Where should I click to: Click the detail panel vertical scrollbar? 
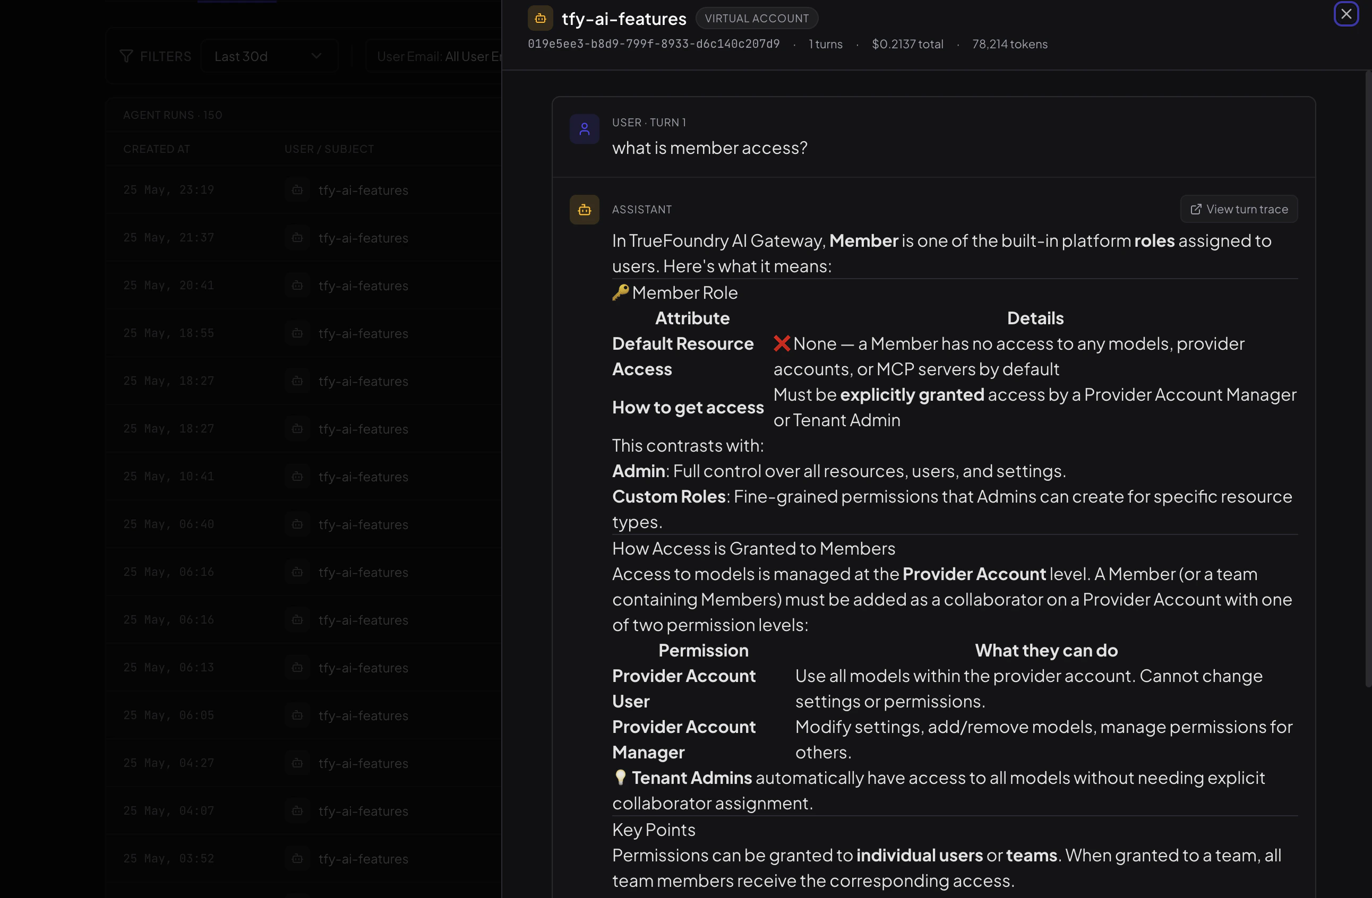click(1368, 379)
